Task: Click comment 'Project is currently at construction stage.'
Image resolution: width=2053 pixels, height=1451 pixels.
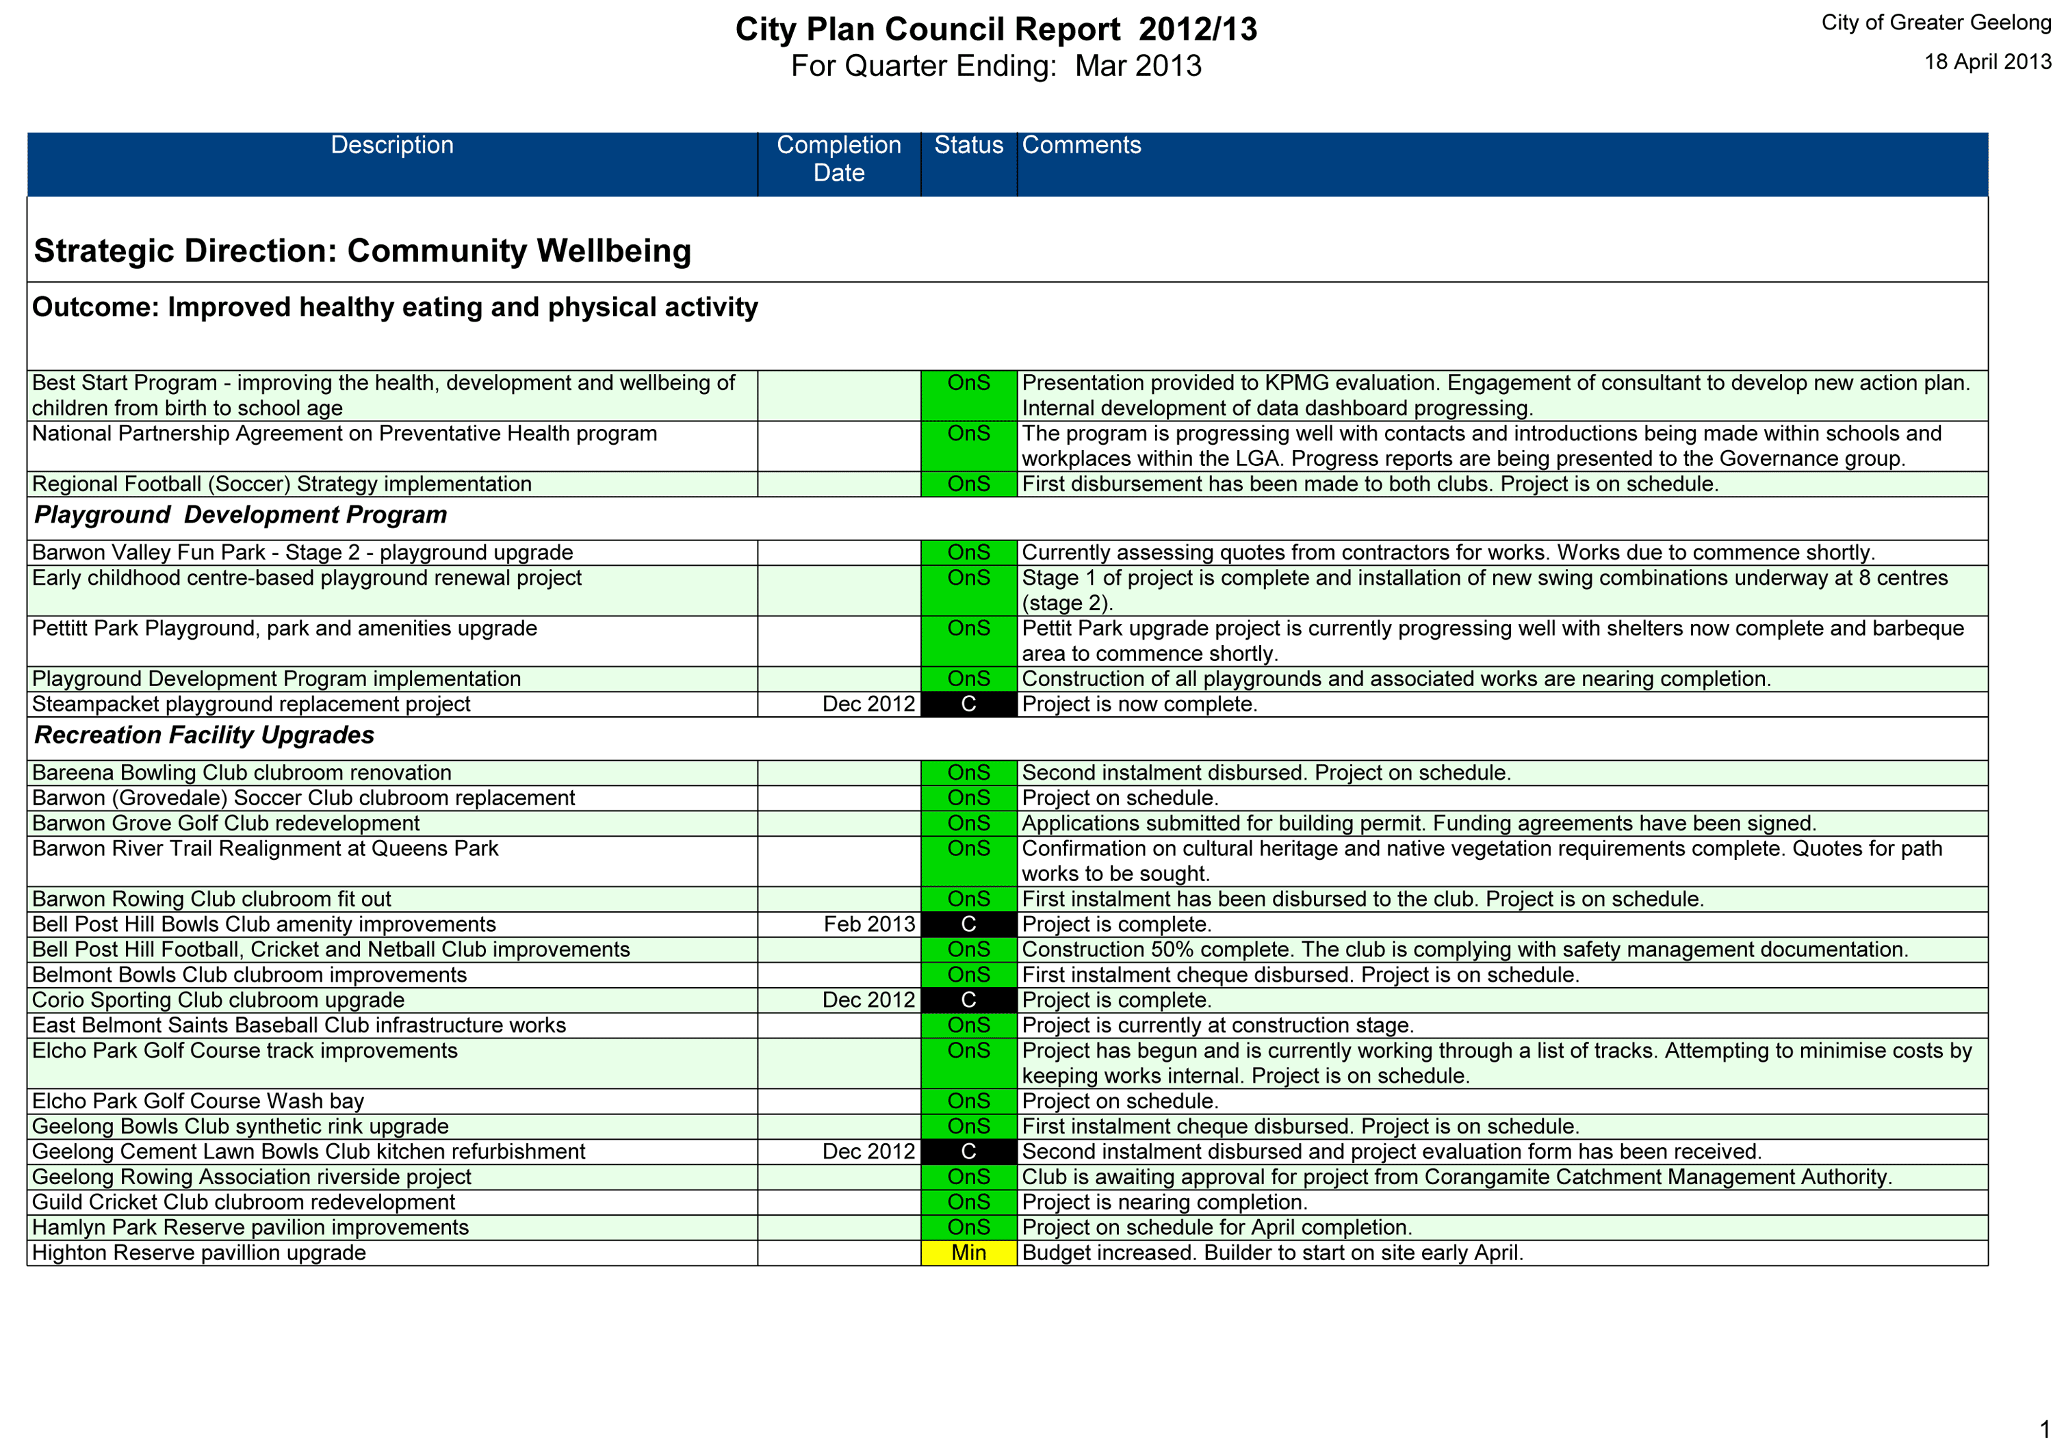Action: (x=1218, y=1025)
